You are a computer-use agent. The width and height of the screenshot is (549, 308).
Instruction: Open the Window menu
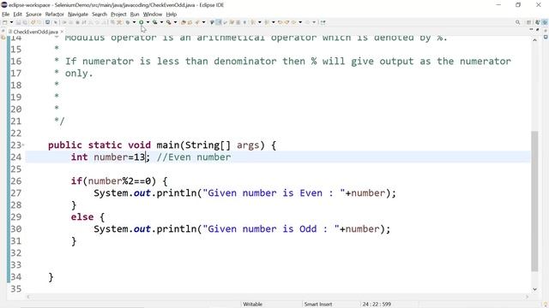[x=153, y=15]
